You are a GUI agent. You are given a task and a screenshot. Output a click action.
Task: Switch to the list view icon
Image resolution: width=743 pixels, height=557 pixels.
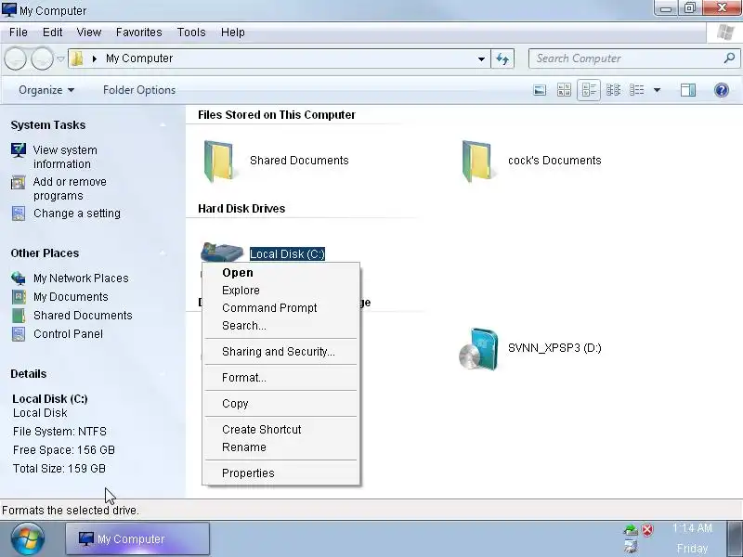click(x=636, y=90)
